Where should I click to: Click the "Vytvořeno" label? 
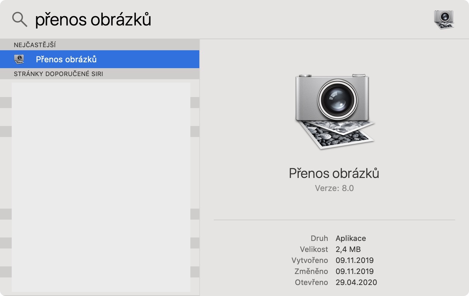(x=310, y=260)
